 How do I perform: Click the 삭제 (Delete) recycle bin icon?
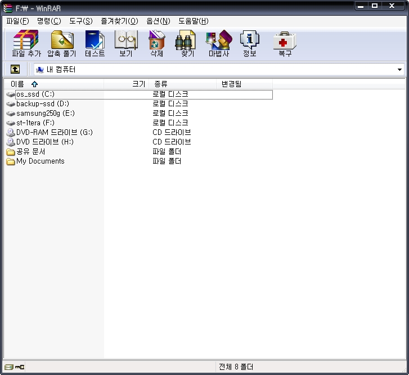156,39
